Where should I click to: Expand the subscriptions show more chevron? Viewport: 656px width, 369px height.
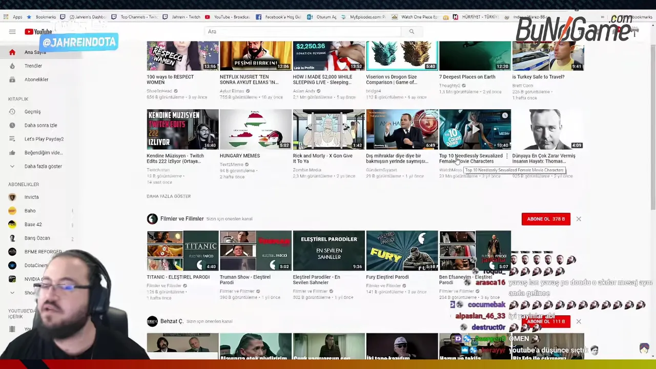coord(12,293)
